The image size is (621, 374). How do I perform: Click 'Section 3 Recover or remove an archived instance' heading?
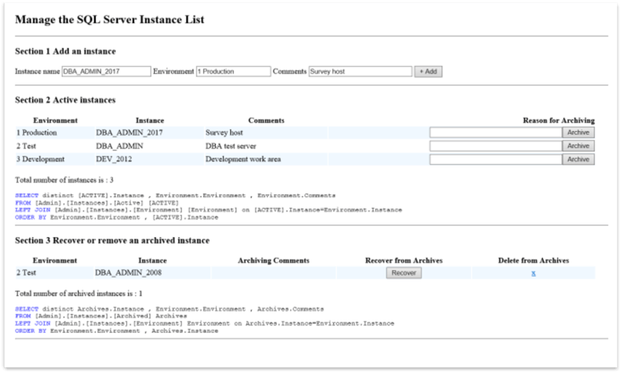(x=112, y=240)
